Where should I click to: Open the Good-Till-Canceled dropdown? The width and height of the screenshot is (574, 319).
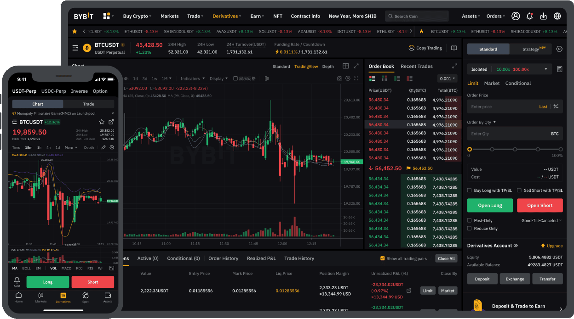(541, 220)
